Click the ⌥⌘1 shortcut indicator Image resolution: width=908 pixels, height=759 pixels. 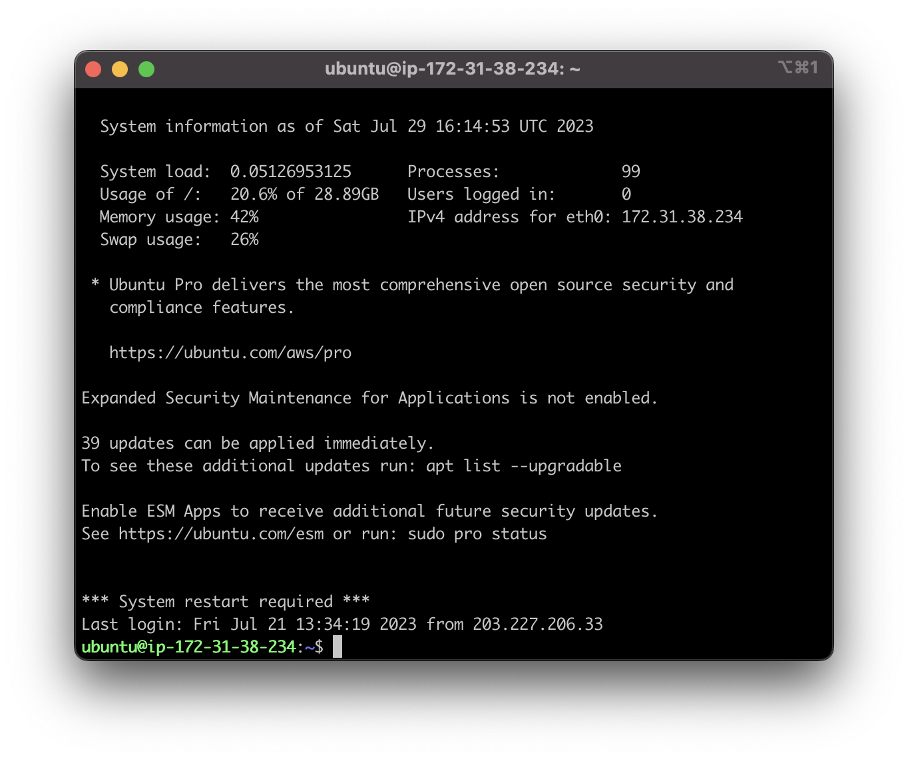(797, 67)
